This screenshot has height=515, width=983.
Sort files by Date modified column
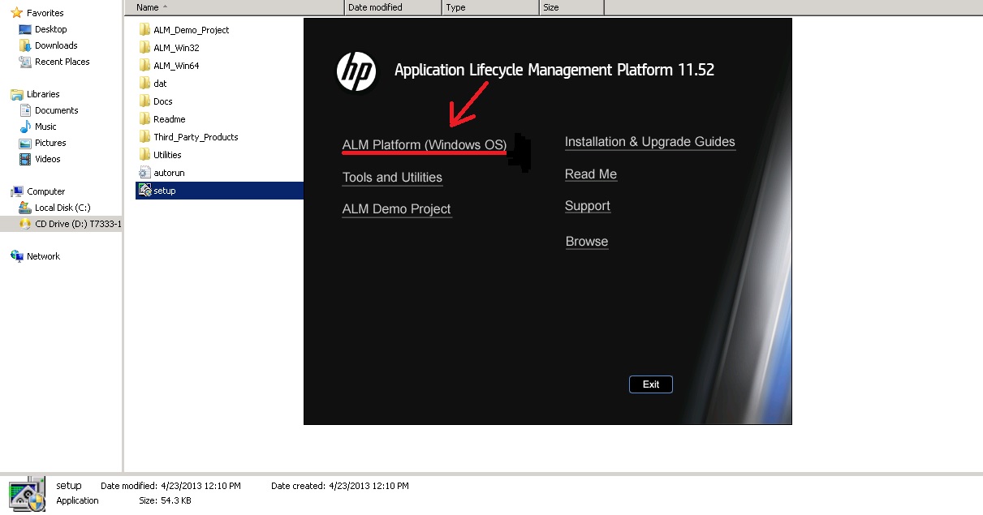pos(393,7)
